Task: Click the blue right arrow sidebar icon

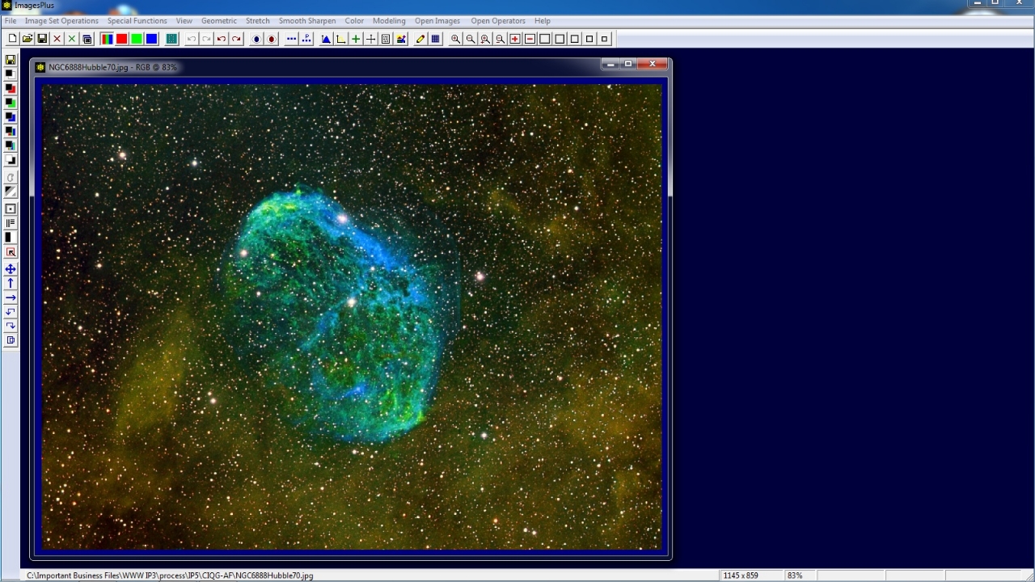Action: 11,297
